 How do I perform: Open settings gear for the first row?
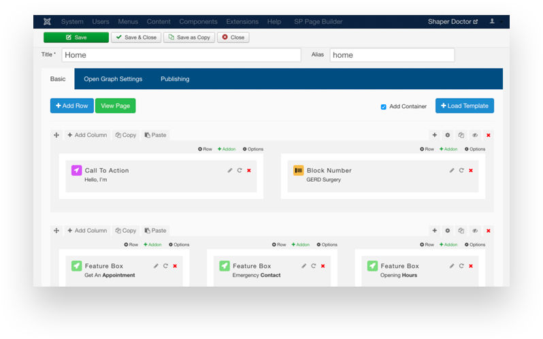448,135
